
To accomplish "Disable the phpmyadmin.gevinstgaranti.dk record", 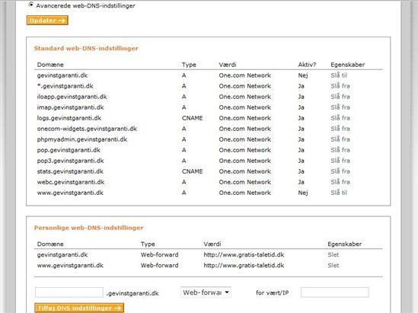I will point(340,139).
